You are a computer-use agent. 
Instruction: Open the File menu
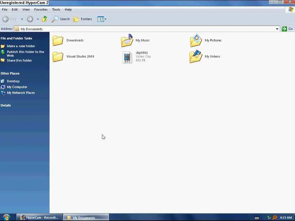tap(5, 9)
